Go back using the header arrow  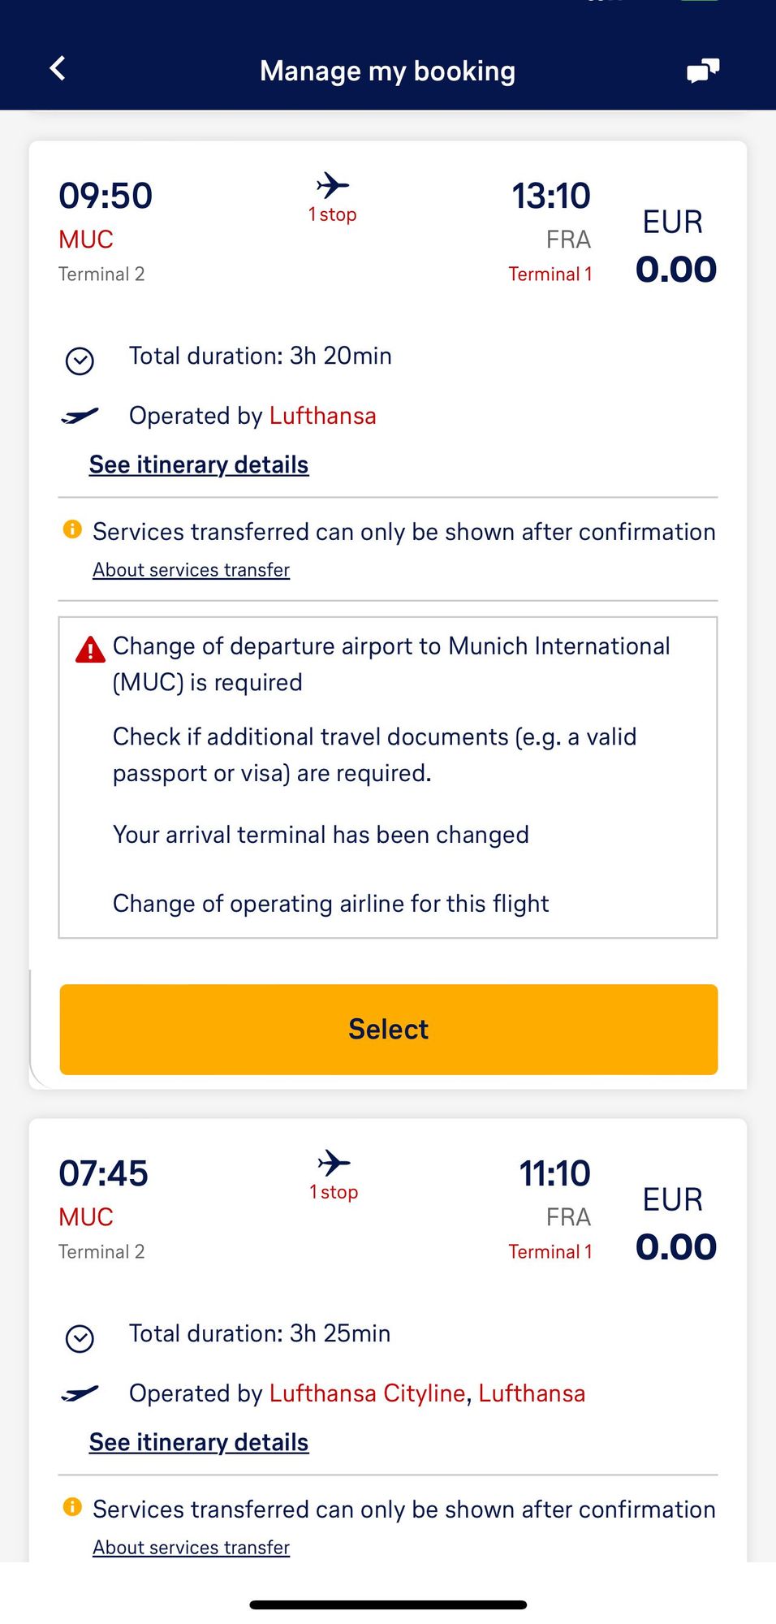[58, 68]
